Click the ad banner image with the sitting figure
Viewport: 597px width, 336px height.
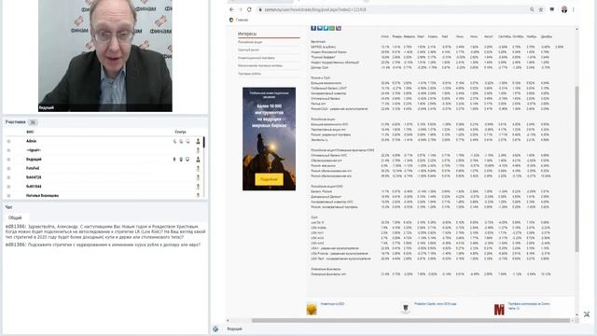270,139
